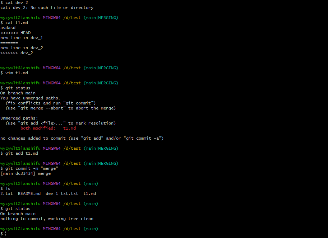Select the 'No such file or directory' error
The width and height of the screenshot is (328, 238).
click(x=62, y=8)
